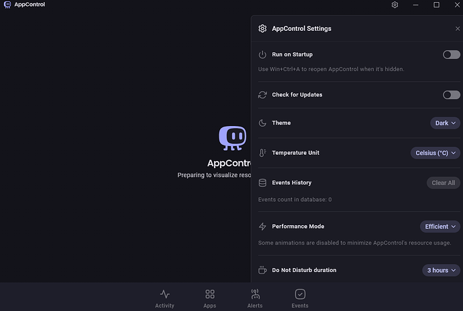The image size is (463, 311).
Task: Open the Performance Mode dropdown showing Efficient
Action: click(440, 227)
